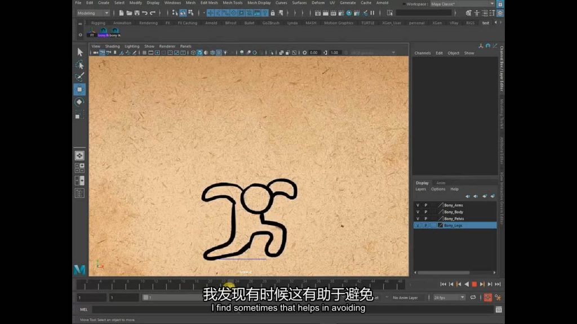577x324 pixels.
Task: Click the bony ik shelf icon
Action: 115,33
